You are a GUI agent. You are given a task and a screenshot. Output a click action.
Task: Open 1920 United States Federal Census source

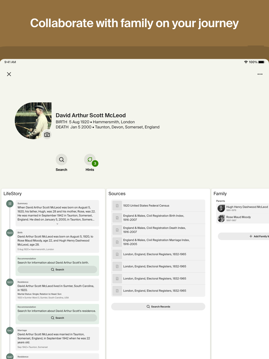point(158,206)
